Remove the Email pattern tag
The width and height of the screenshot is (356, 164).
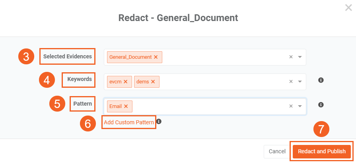(x=126, y=106)
